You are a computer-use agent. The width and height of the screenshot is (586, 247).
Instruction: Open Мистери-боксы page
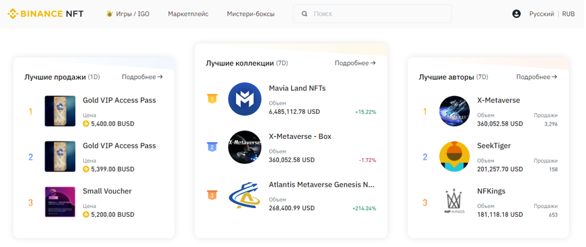pos(251,14)
